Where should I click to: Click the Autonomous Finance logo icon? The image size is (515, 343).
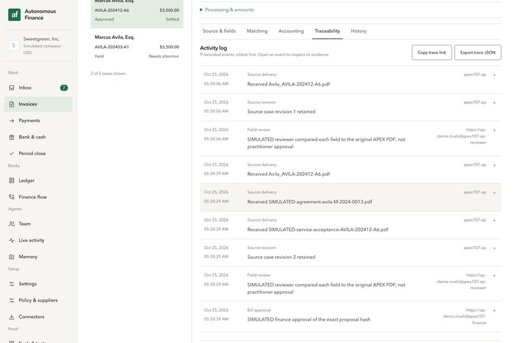tap(15, 15)
